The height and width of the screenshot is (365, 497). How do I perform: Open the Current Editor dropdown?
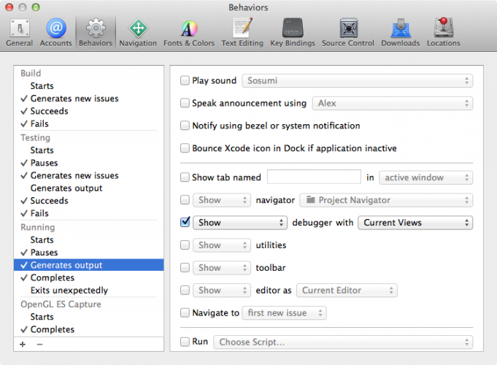click(x=347, y=290)
